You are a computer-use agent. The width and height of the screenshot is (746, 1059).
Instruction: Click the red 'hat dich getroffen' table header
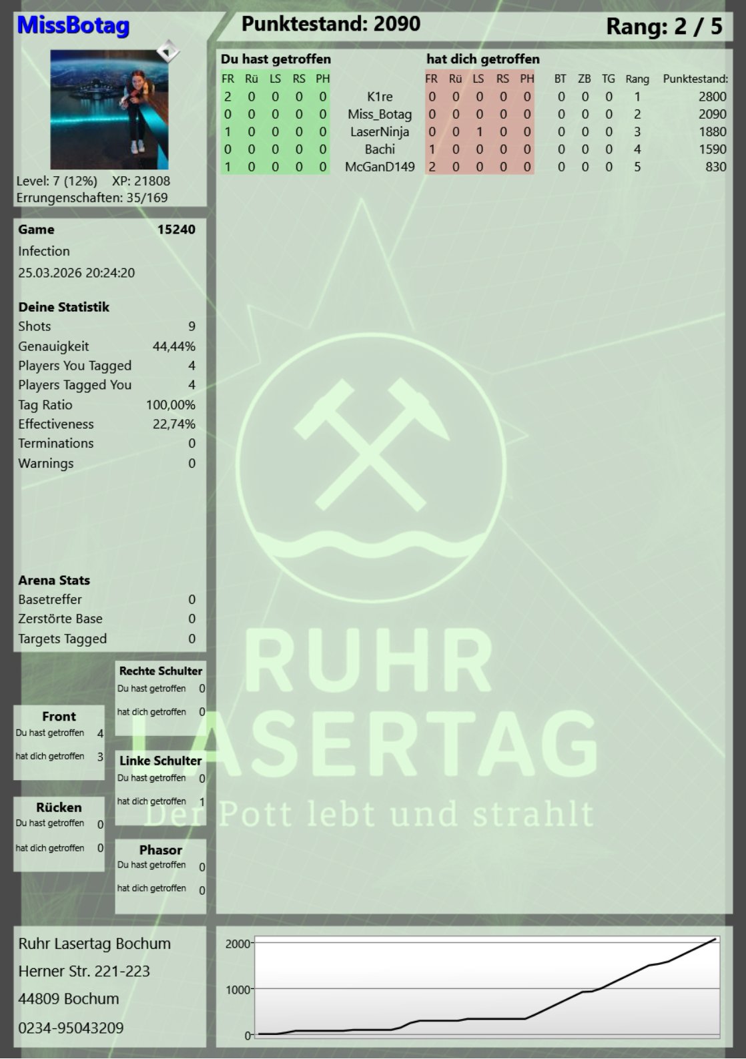click(x=482, y=59)
